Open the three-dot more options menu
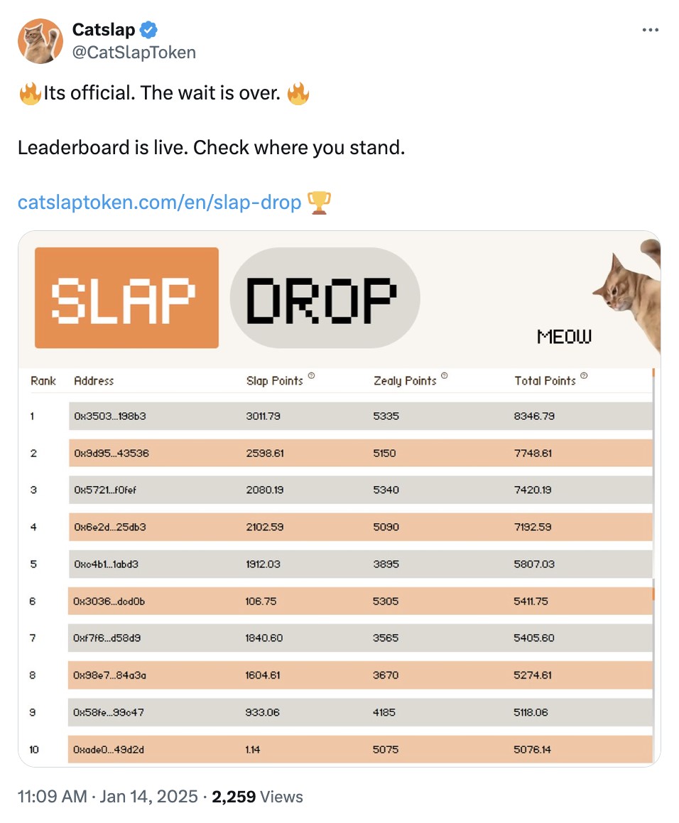 650,30
